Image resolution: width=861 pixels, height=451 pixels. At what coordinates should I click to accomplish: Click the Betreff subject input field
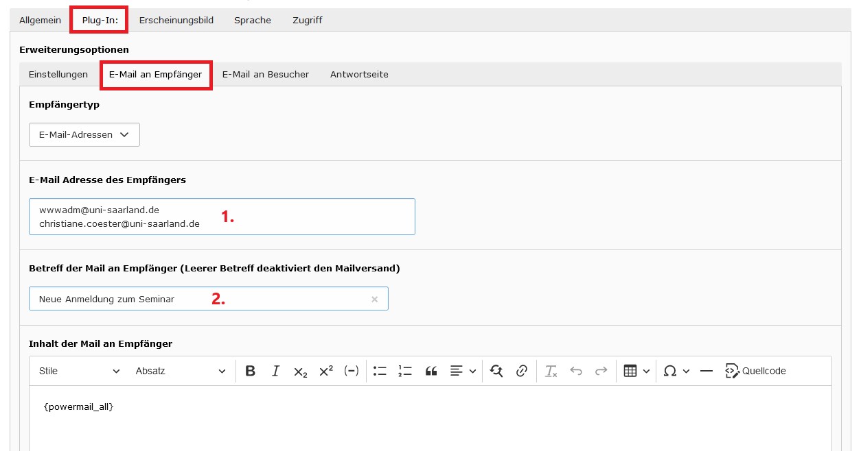coord(209,299)
